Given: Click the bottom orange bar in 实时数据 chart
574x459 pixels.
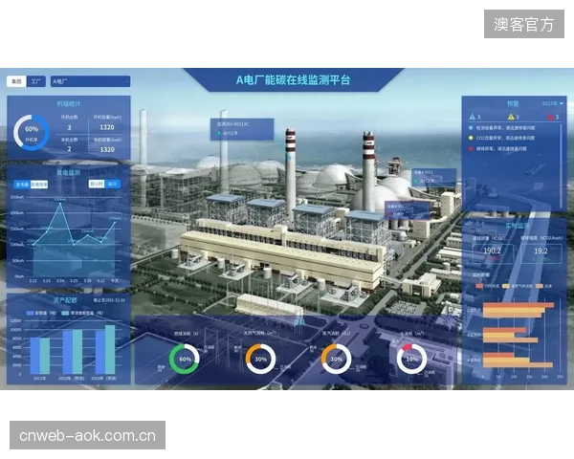Looking at the screenshot, I should click(x=518, y=364).
